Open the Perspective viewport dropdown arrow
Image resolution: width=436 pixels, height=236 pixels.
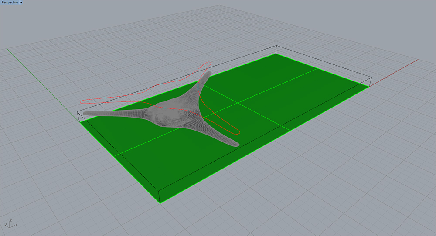coord(21,3)
